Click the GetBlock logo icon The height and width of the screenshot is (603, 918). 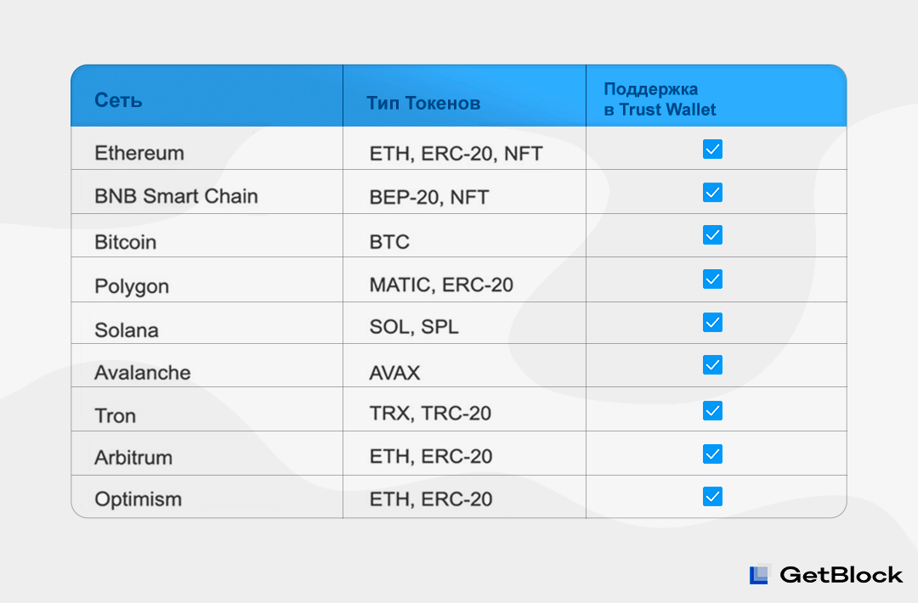759,574
